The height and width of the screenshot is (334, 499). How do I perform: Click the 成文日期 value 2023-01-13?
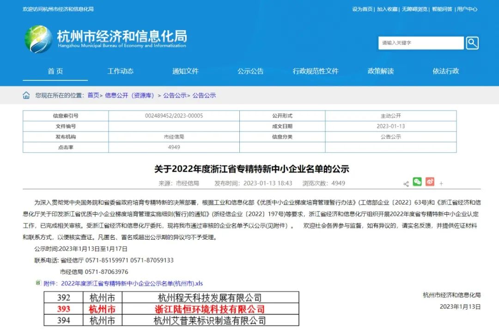(x=391, y=126)
